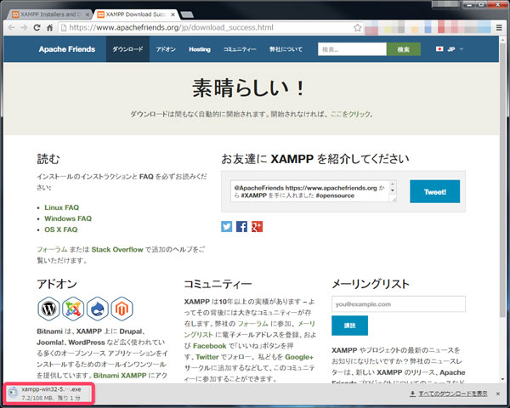Click the Apache Friends logo
This screenshot has height=408, width=510.
point(67,49)
